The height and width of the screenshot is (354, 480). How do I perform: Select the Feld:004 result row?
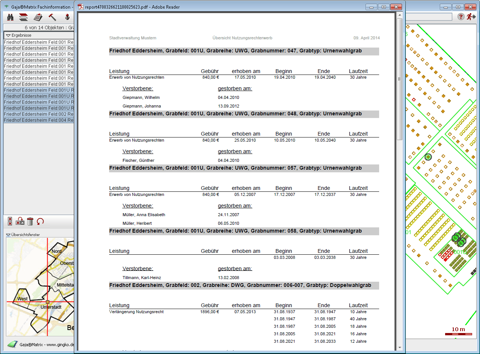pyautogui.click(x=39, y=120)
